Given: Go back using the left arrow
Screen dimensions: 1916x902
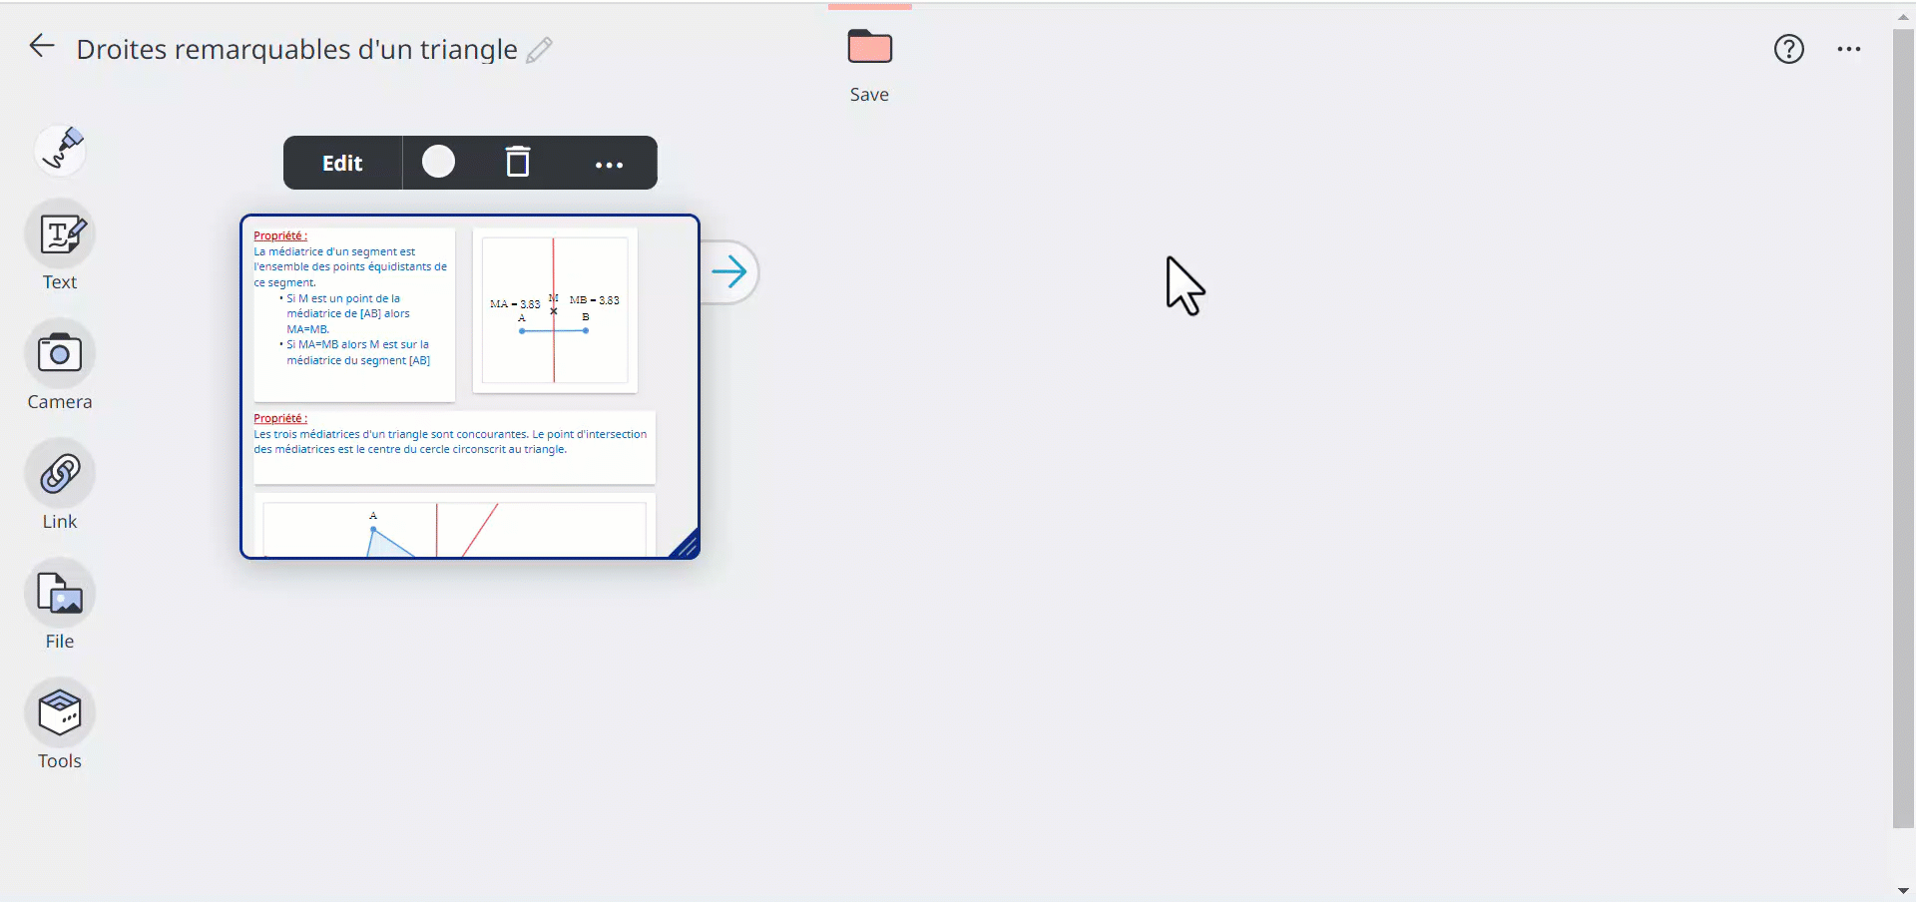Looking at the screenshot, I should [42, 46].
